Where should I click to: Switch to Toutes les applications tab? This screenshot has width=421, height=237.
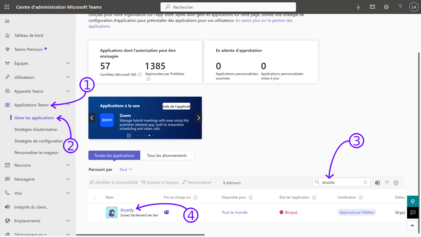tap(114, 155)
